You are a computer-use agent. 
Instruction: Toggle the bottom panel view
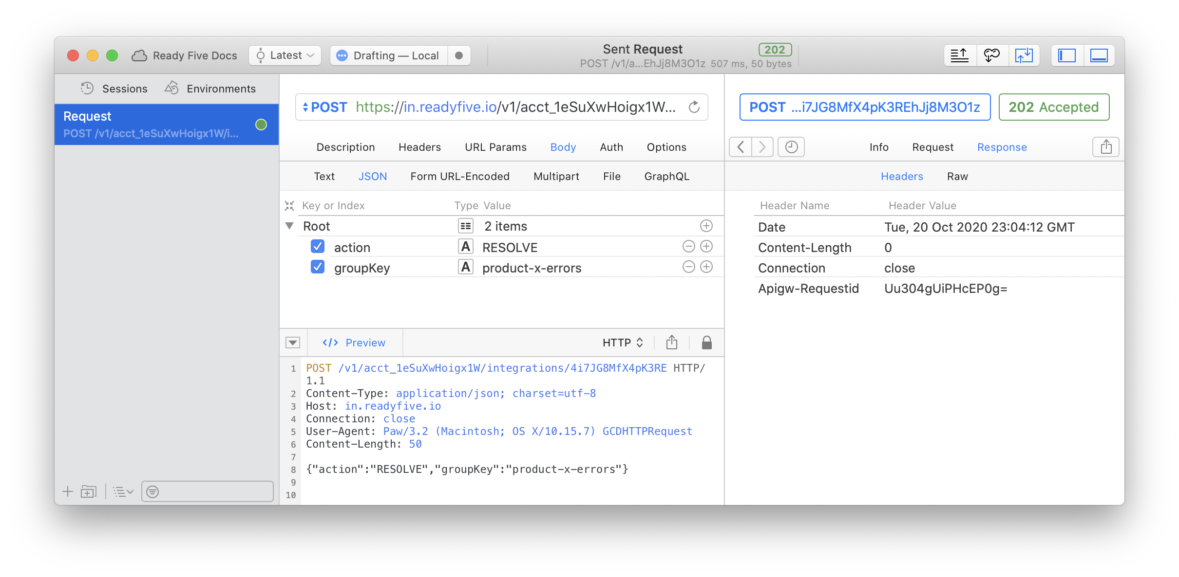(x=1099, y=55)
